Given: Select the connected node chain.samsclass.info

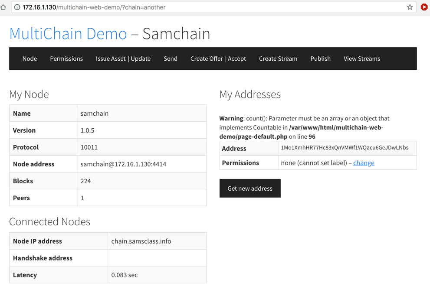Looking at the screenshot, I should (x=141, y=241).
